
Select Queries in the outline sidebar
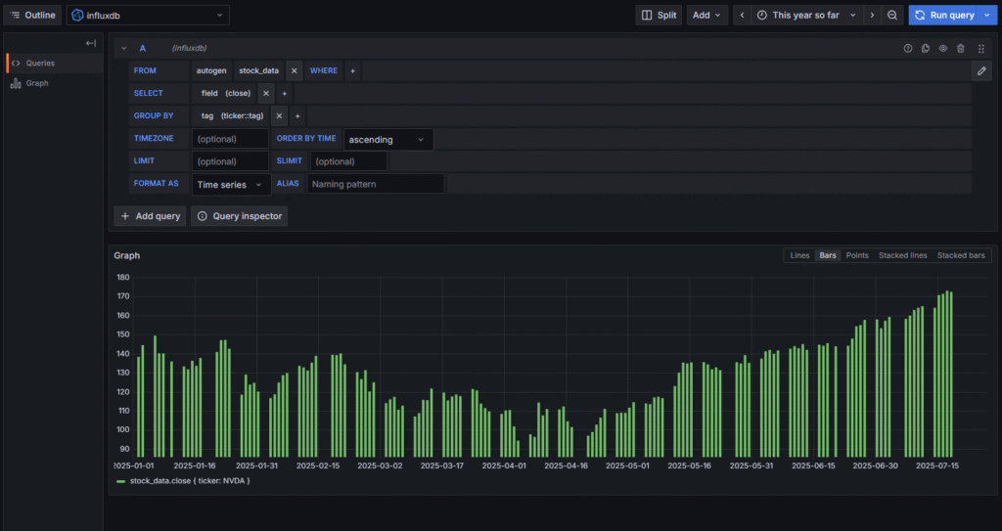[x=40, y=63]
